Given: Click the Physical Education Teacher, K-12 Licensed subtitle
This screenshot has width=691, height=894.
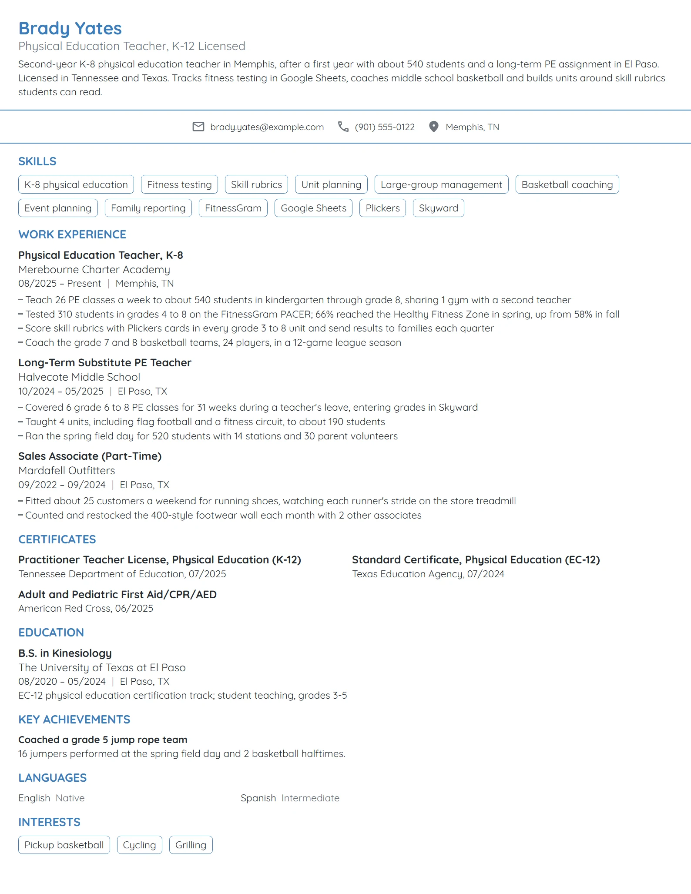Looking at the screenshot, I should (x=132, y=46).
